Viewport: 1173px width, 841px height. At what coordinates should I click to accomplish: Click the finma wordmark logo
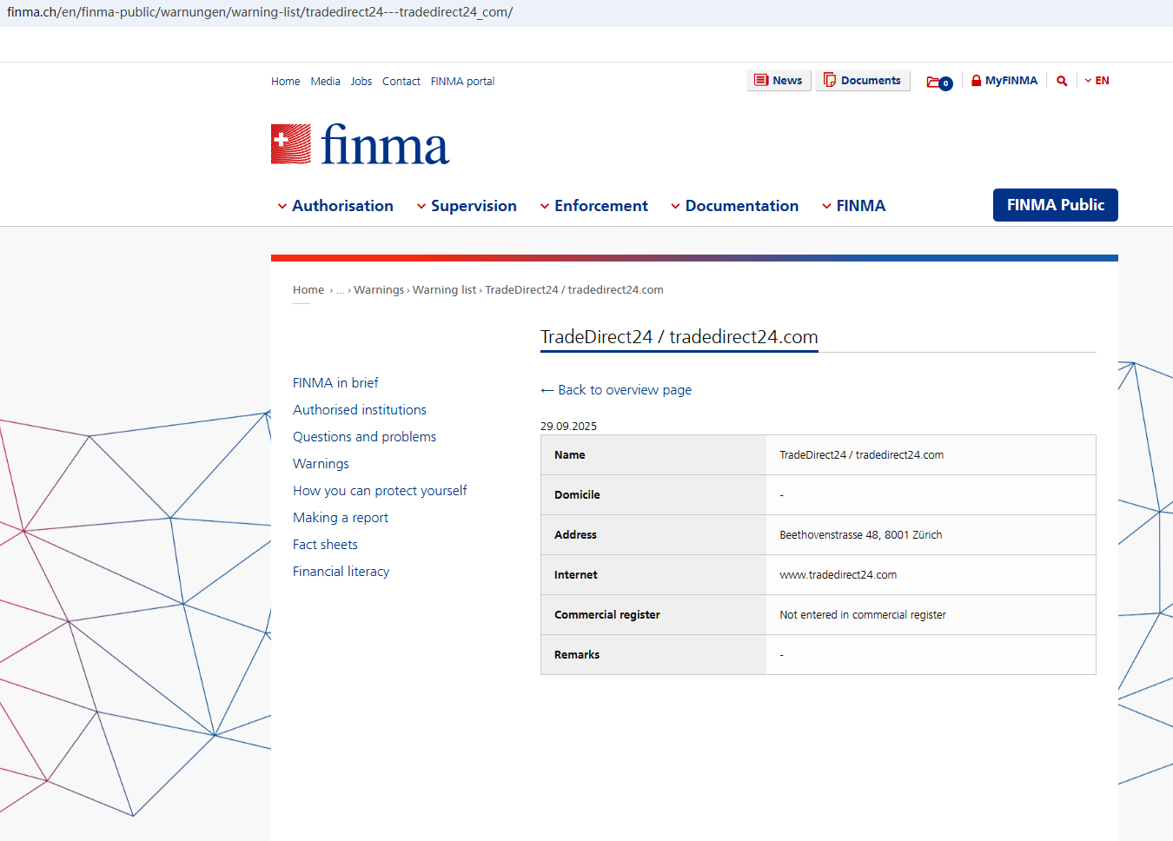coord(385,144)
